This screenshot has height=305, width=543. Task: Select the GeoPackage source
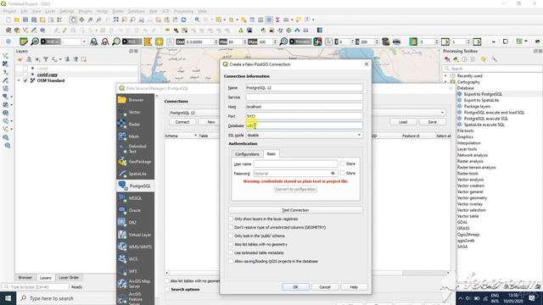[x=136, y=162]
